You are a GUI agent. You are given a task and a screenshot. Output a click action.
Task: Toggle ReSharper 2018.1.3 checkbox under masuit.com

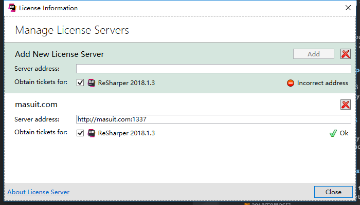pyautogui.click(x=80, y=133)
